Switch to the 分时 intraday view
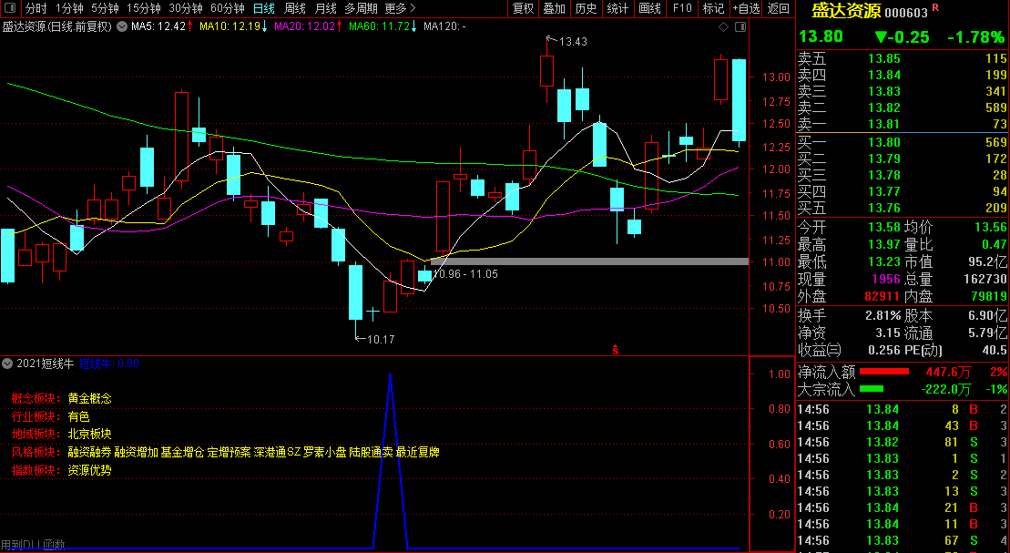 (x=36, y=8)
